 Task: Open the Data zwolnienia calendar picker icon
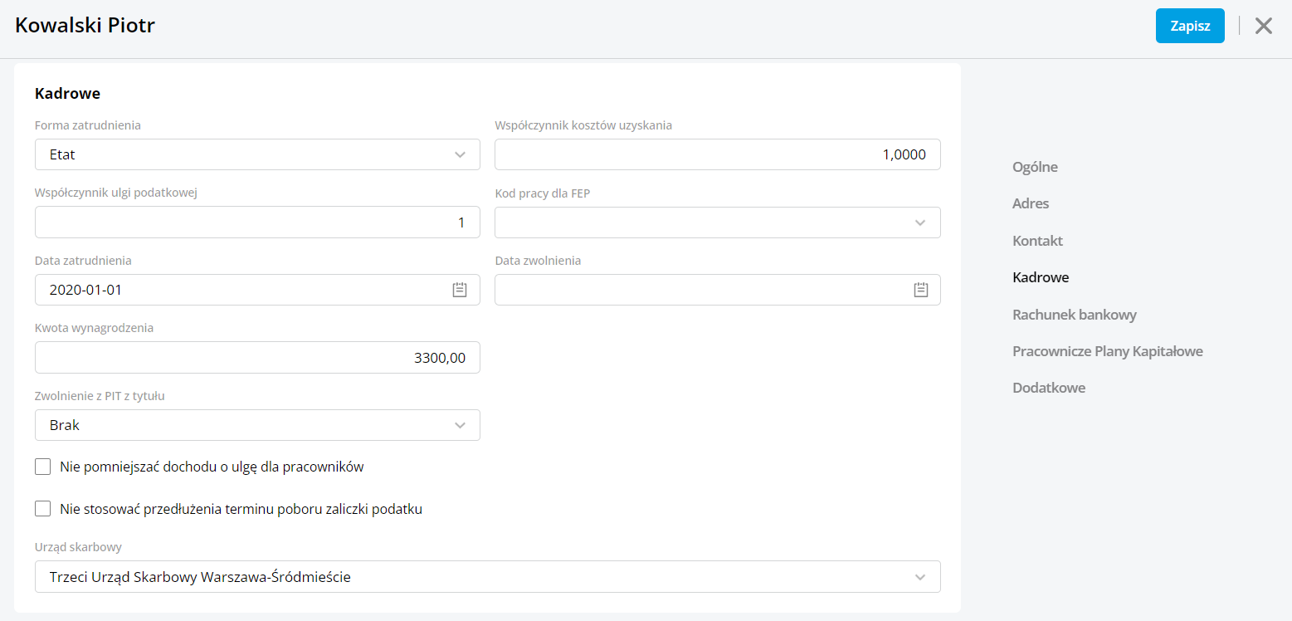pyautogui.click(x=920, y=290)
